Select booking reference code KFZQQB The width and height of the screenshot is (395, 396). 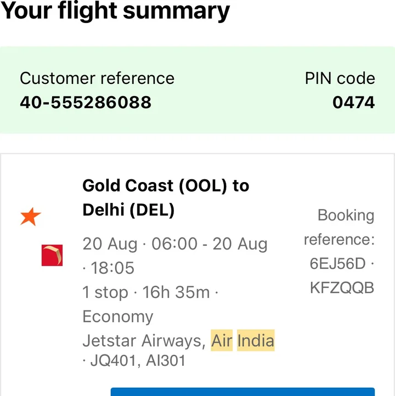[x=342, y=287]
